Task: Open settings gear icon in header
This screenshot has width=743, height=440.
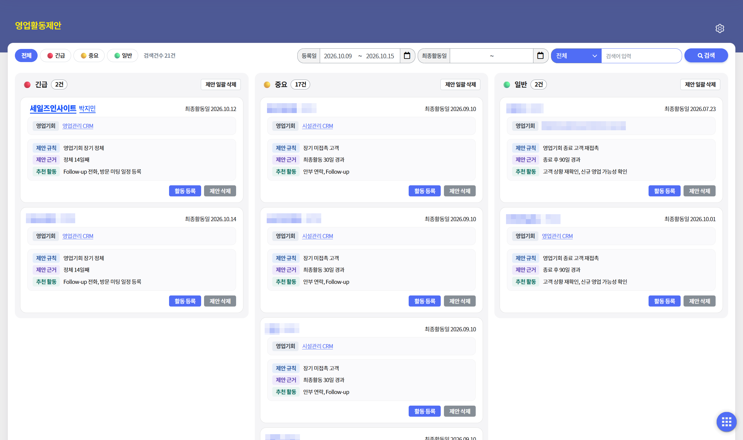Action: pos(720,29)
